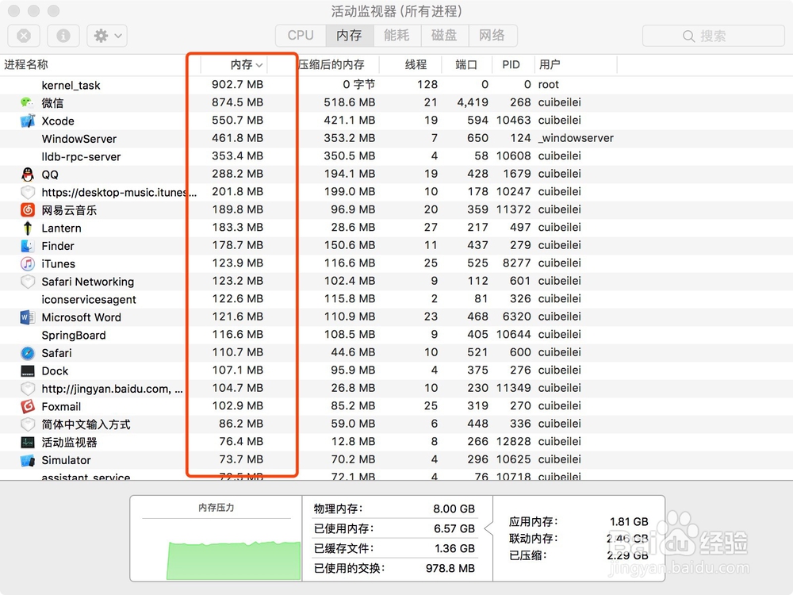The image size is (793, 595).
Task: Click PID value 10463
Action: coord(513,120)
